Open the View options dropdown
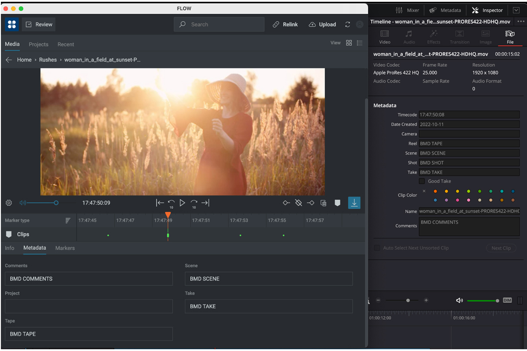527x351 pixels. tap(336, 43)
